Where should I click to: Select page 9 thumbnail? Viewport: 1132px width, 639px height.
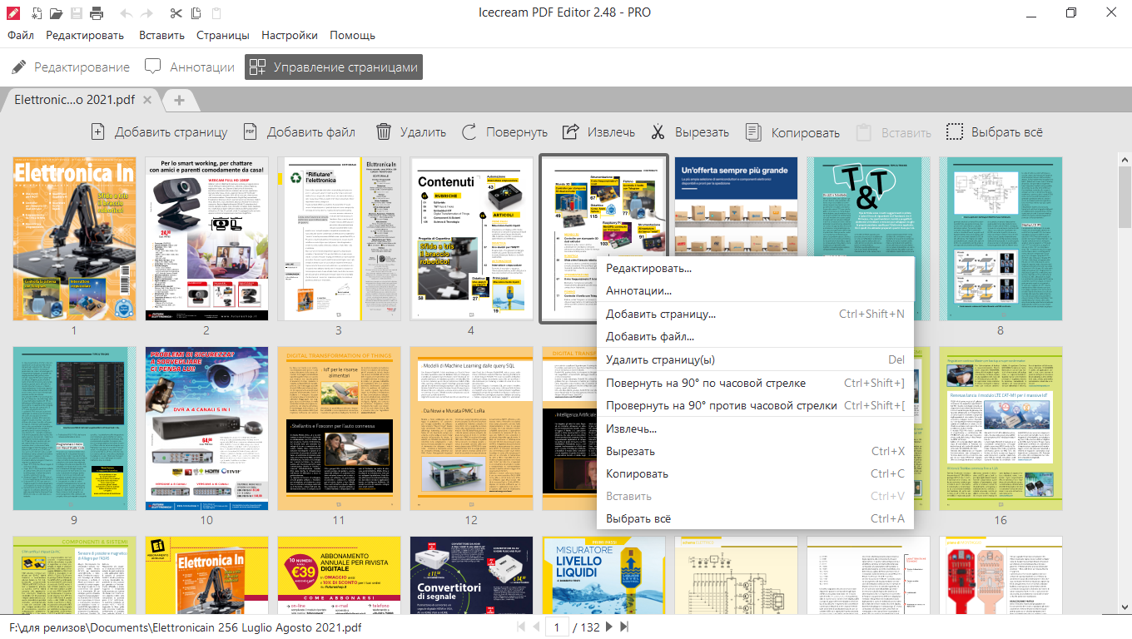[74, 428]
